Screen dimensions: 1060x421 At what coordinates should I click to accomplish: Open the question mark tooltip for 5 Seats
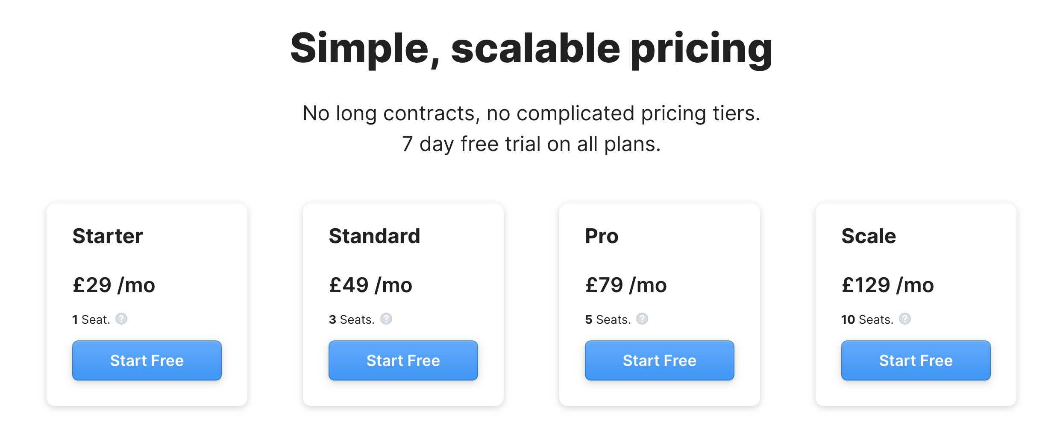tap(642, 319)
